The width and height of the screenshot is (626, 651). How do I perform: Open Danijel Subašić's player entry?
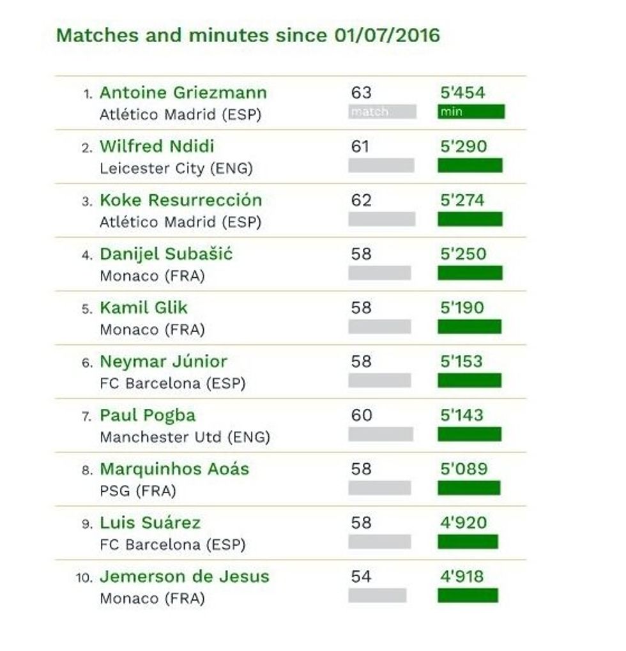(x=165, y=254)
